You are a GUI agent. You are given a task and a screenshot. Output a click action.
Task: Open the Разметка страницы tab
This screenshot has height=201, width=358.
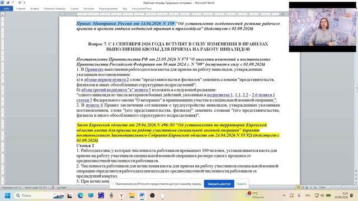(55, 9)
